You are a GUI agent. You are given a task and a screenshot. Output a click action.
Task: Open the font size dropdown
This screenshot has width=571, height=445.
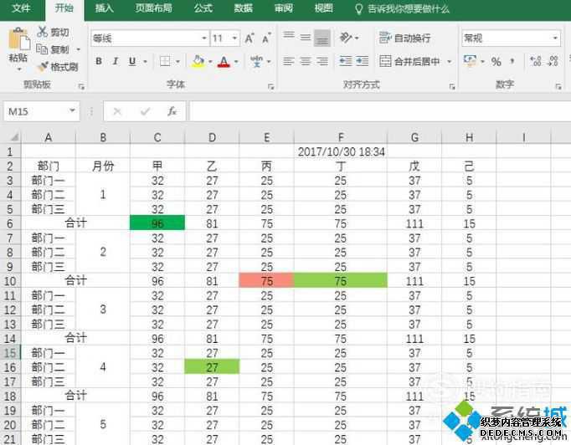pos(234,38)
